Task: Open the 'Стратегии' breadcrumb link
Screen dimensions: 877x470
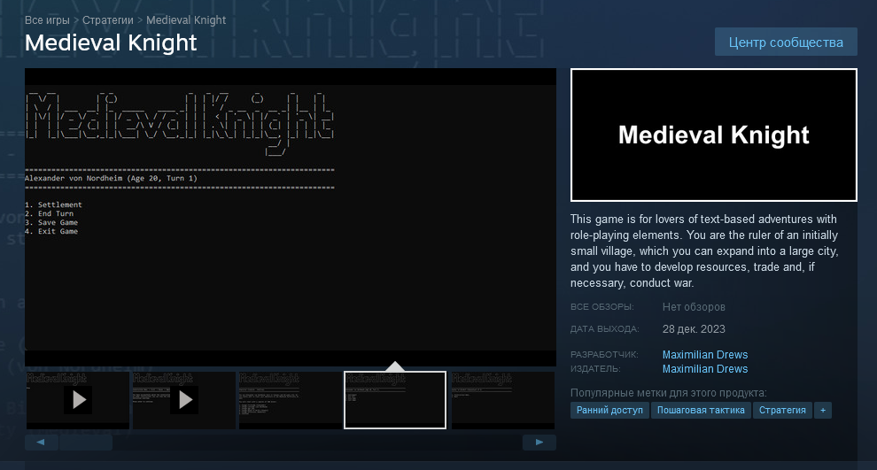Action: click(108, 20)
